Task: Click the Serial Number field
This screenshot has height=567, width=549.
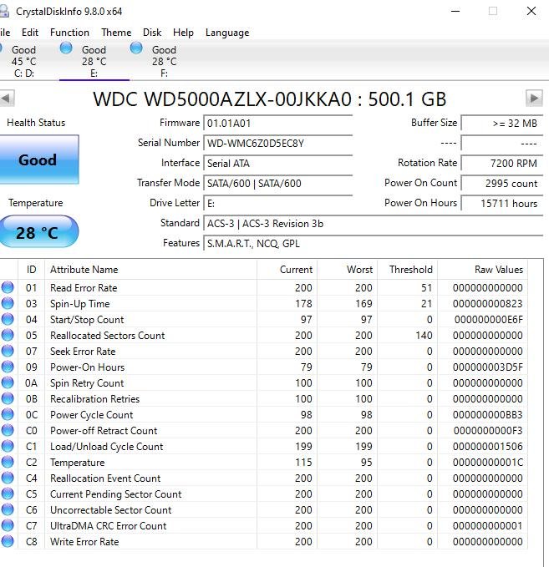Action: [278, 143]
